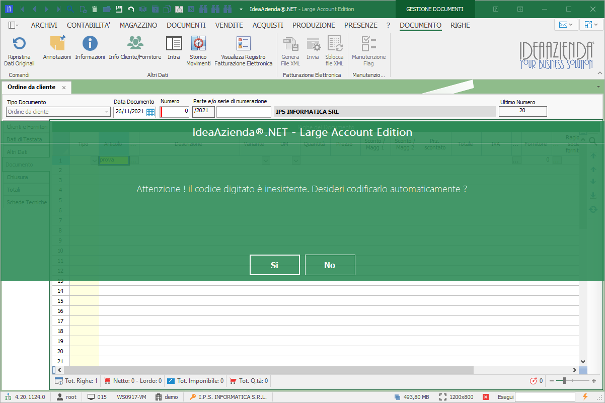
Task: Open the quick access toolbar customize arrow
Action: tap(241, 9)
